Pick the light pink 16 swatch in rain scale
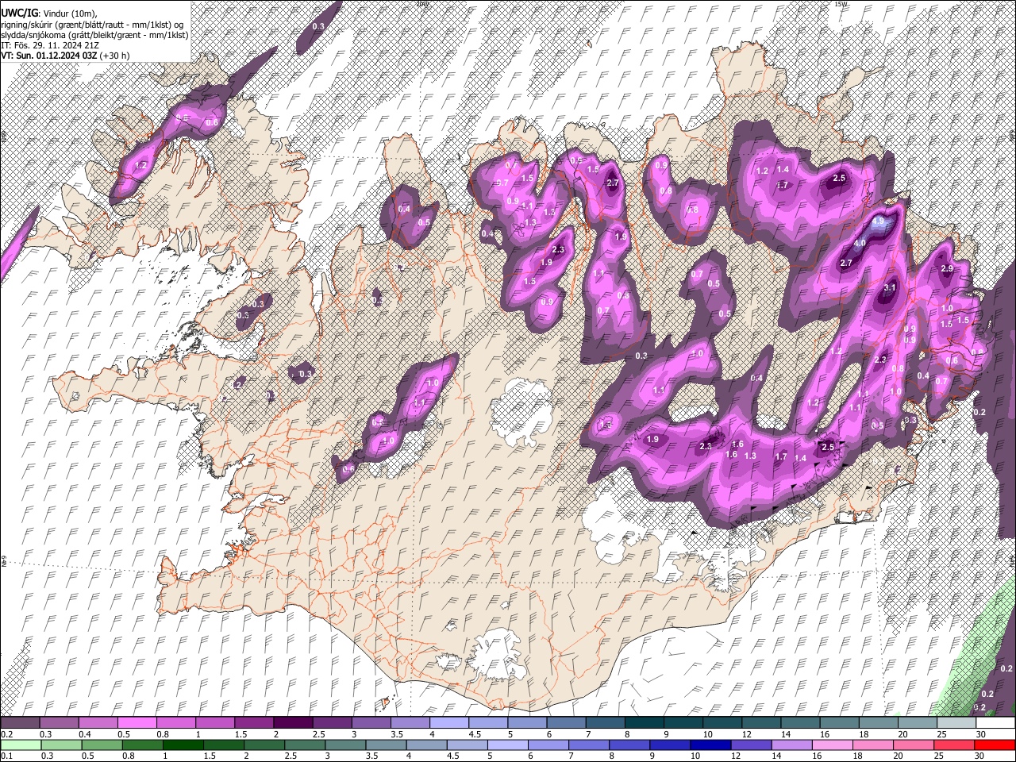1016x762 pixels. [832, 745]
